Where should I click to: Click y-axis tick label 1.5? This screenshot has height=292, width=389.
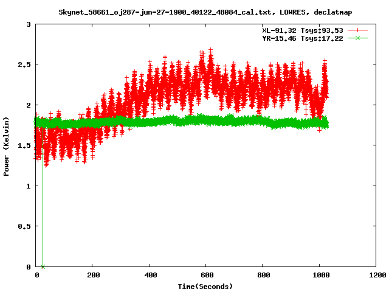click(x=24, y=145)
